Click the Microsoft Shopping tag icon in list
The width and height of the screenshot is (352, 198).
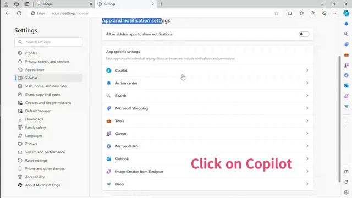[109, 108]
